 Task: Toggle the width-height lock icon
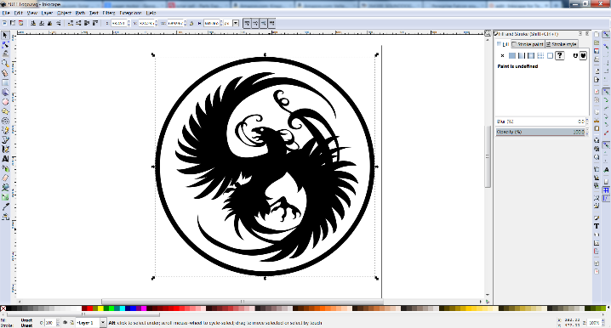(191, 23)
